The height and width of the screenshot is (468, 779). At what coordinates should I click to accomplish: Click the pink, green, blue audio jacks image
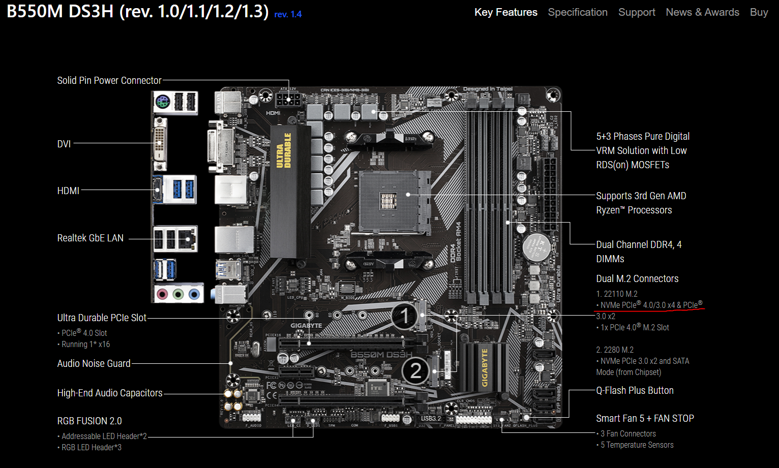[178, 293]
